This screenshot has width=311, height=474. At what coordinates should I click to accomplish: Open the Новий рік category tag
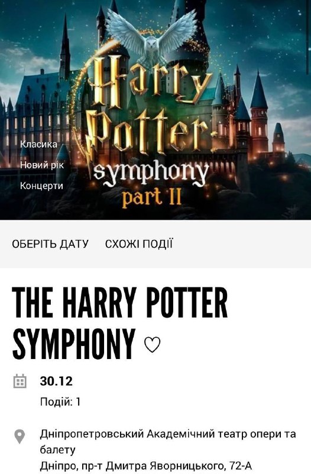(42, 165)
